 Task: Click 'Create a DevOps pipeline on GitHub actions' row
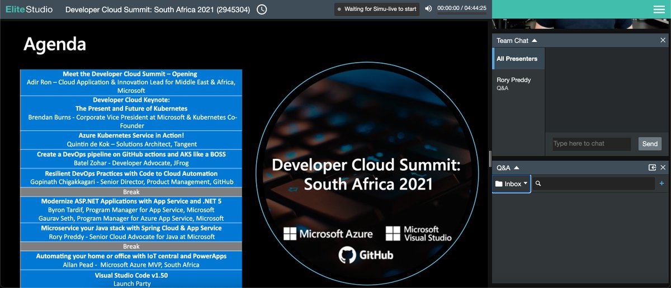(131, 158)
